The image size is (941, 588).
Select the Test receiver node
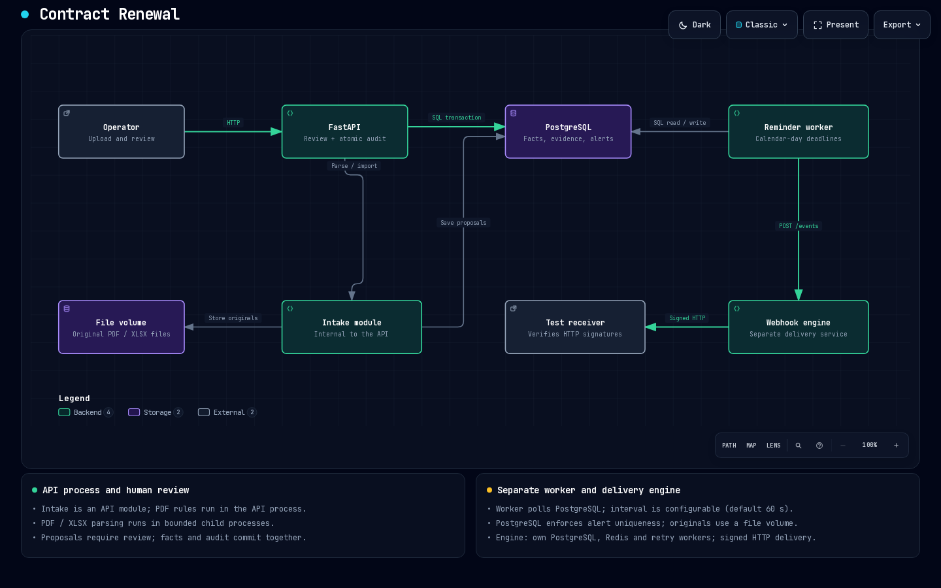(x=575, y=327)
